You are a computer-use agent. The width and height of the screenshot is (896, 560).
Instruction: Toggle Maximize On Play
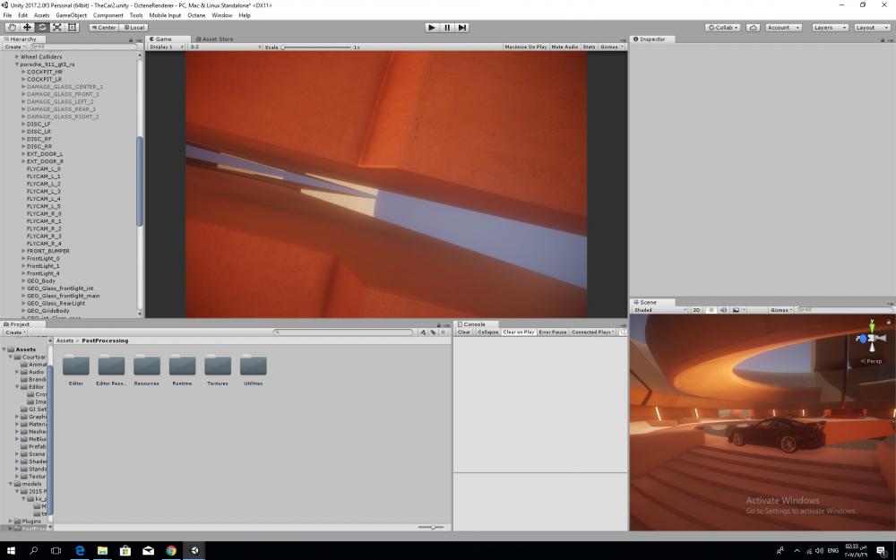(x=525, y=47)
